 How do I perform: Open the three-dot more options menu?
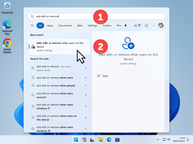[x=153, y=25]
